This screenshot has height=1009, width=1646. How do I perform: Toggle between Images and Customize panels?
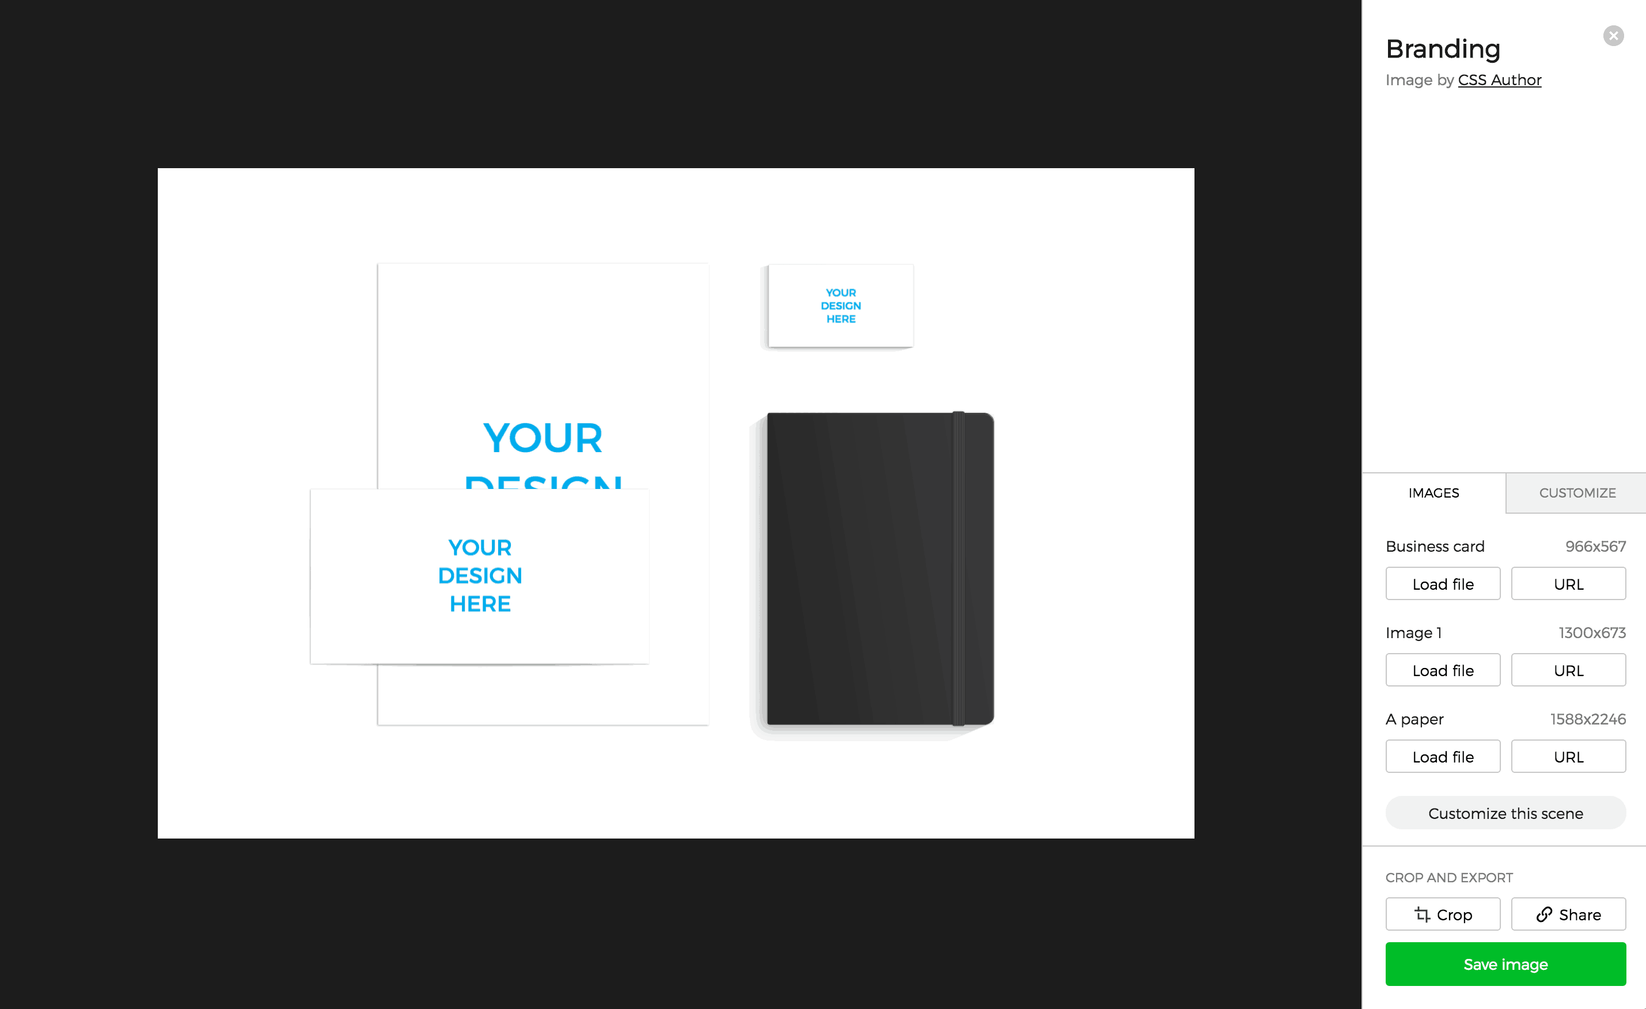click(1578, 492)
